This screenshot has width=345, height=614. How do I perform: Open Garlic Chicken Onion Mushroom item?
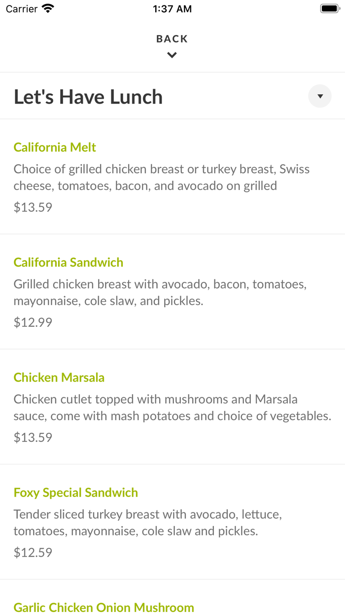pyautogui.click(x=104, y=607)
